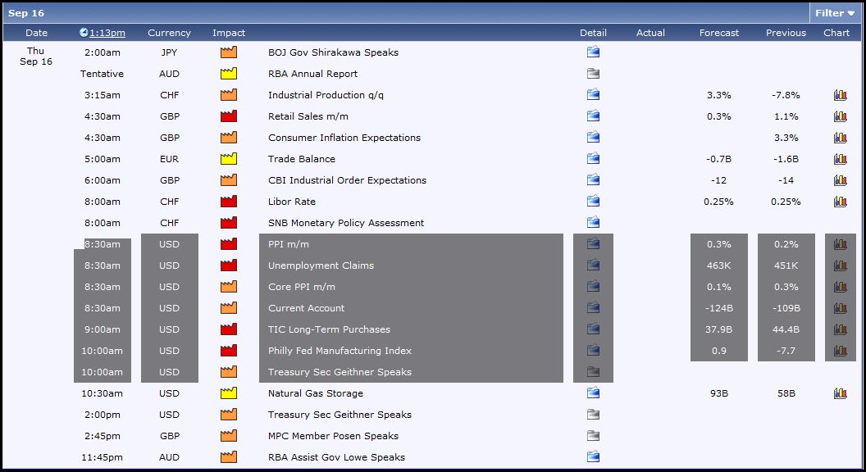Show chart for Natural Gas Storage
Viewport: 866px width, 472px height.
[x=840, y=393]
